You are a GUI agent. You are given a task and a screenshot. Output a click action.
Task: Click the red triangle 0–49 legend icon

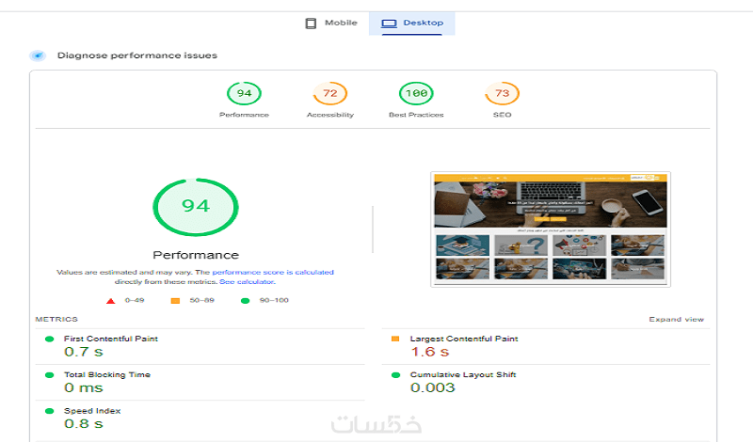(110, 301)
